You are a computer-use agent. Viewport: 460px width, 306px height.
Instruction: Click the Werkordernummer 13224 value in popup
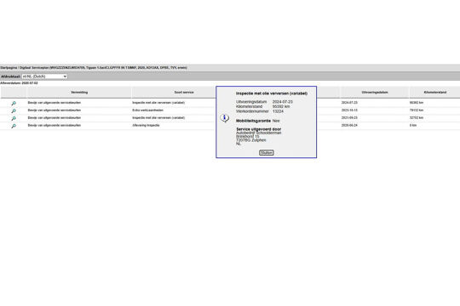[x=278, y=111]
